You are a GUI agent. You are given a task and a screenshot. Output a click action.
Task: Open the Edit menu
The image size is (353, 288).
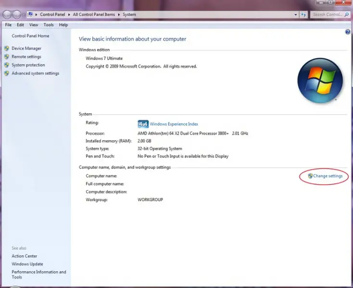20,24
